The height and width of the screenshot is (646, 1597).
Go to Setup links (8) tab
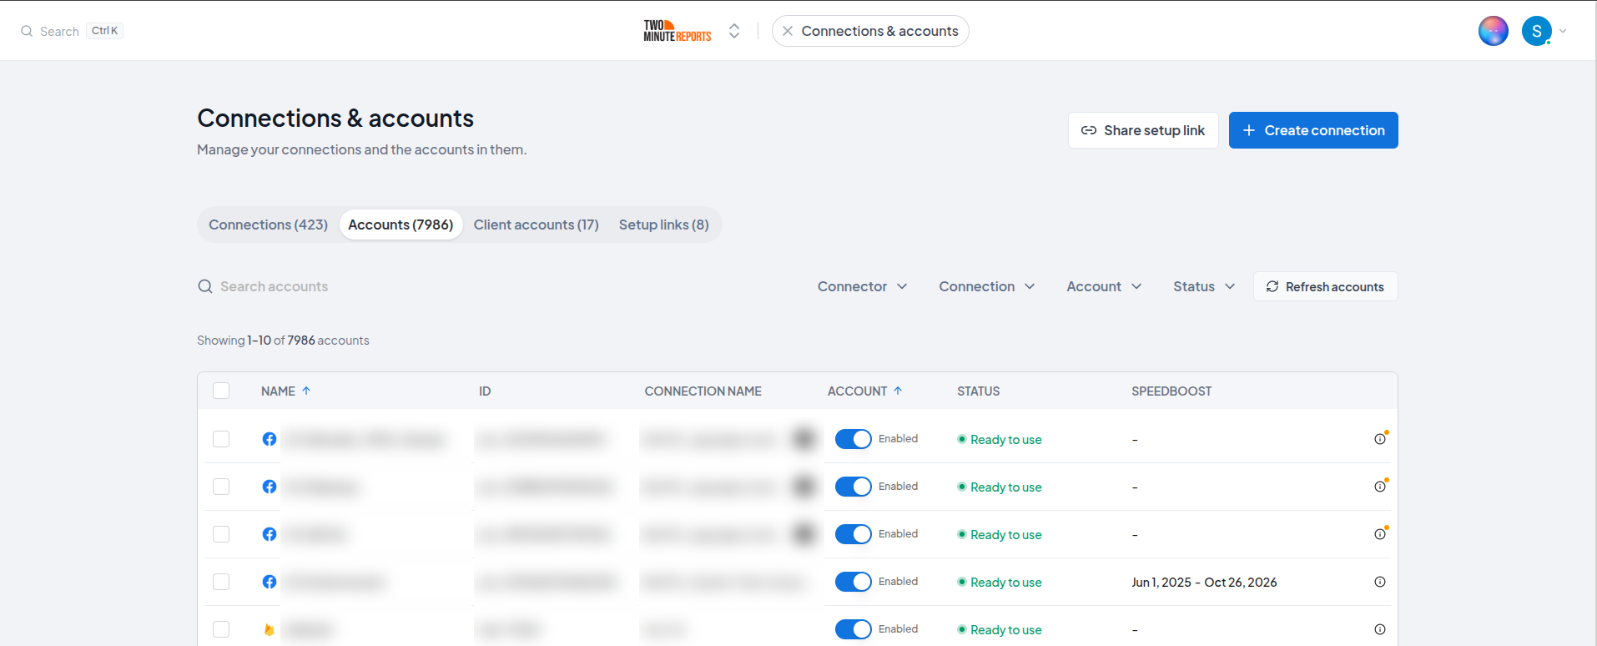(x=664, y=225)
